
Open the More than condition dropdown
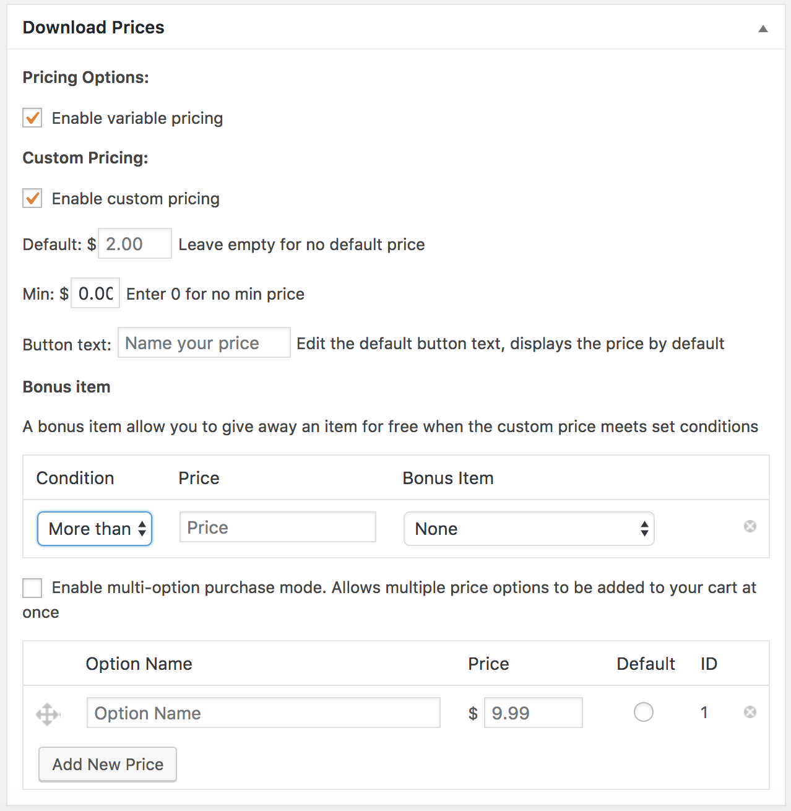click(95, 529)
